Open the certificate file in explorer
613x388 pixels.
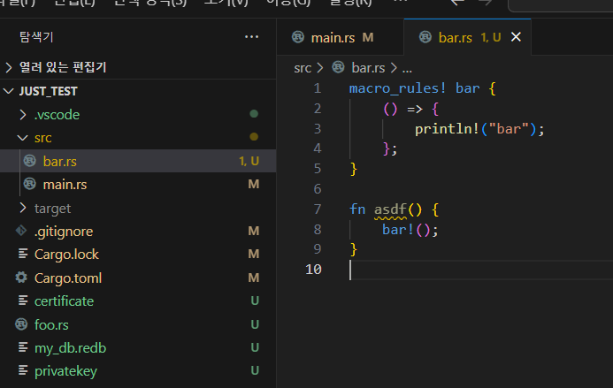click(64, 301)
